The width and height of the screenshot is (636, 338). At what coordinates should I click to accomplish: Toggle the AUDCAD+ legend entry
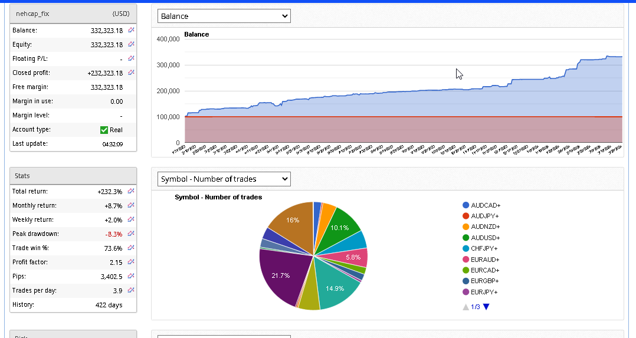pyautogui.click(x=485, y=205)
